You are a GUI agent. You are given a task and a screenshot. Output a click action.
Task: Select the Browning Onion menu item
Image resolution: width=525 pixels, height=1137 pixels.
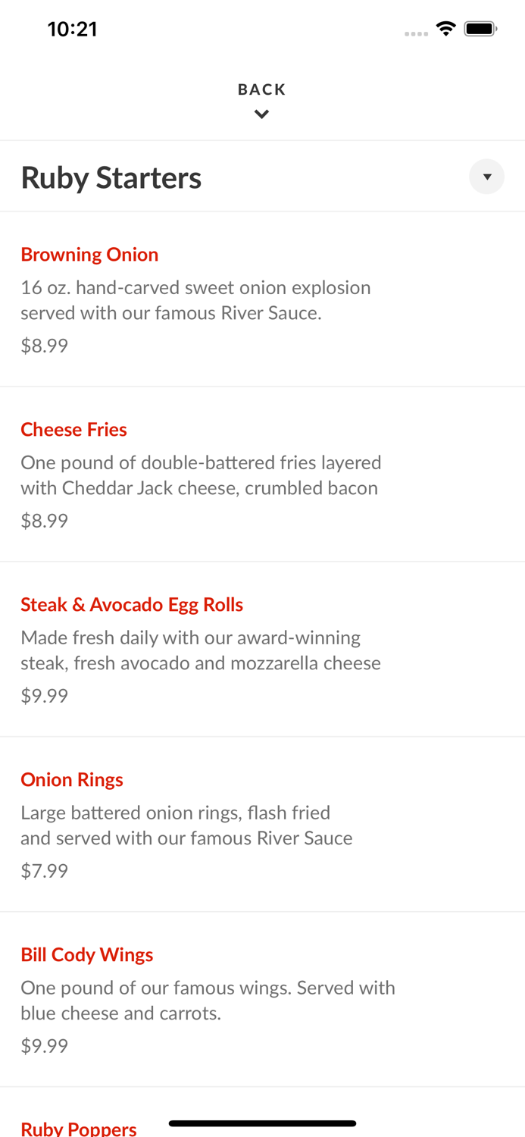click(89, 254)
